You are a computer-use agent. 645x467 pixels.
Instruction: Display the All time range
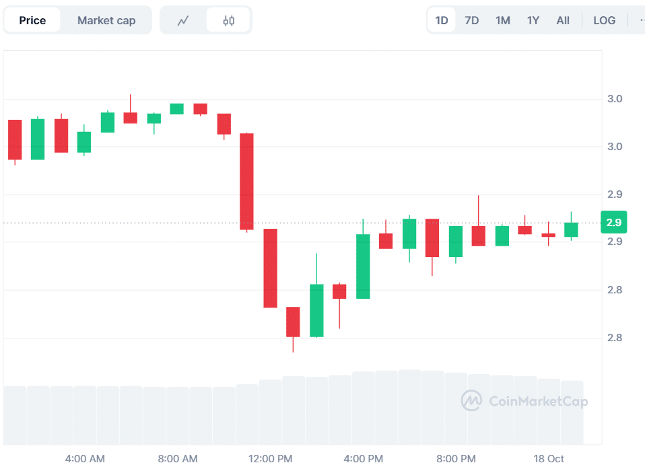click(563, 20)
